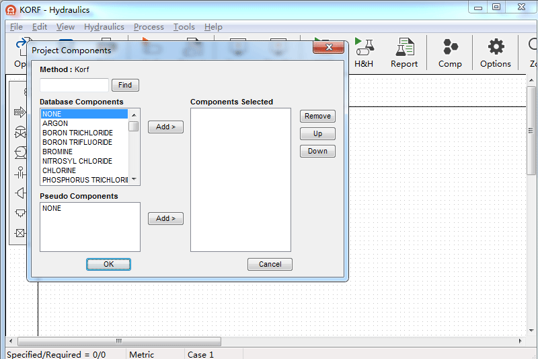Click the component search input field

(74, 85)
